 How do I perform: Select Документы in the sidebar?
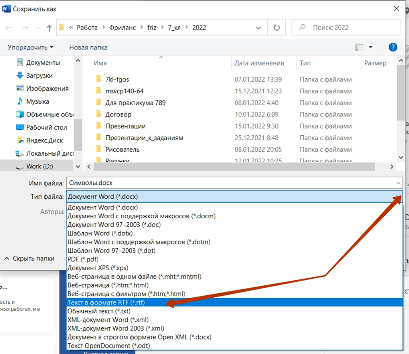tap(38, 63)
